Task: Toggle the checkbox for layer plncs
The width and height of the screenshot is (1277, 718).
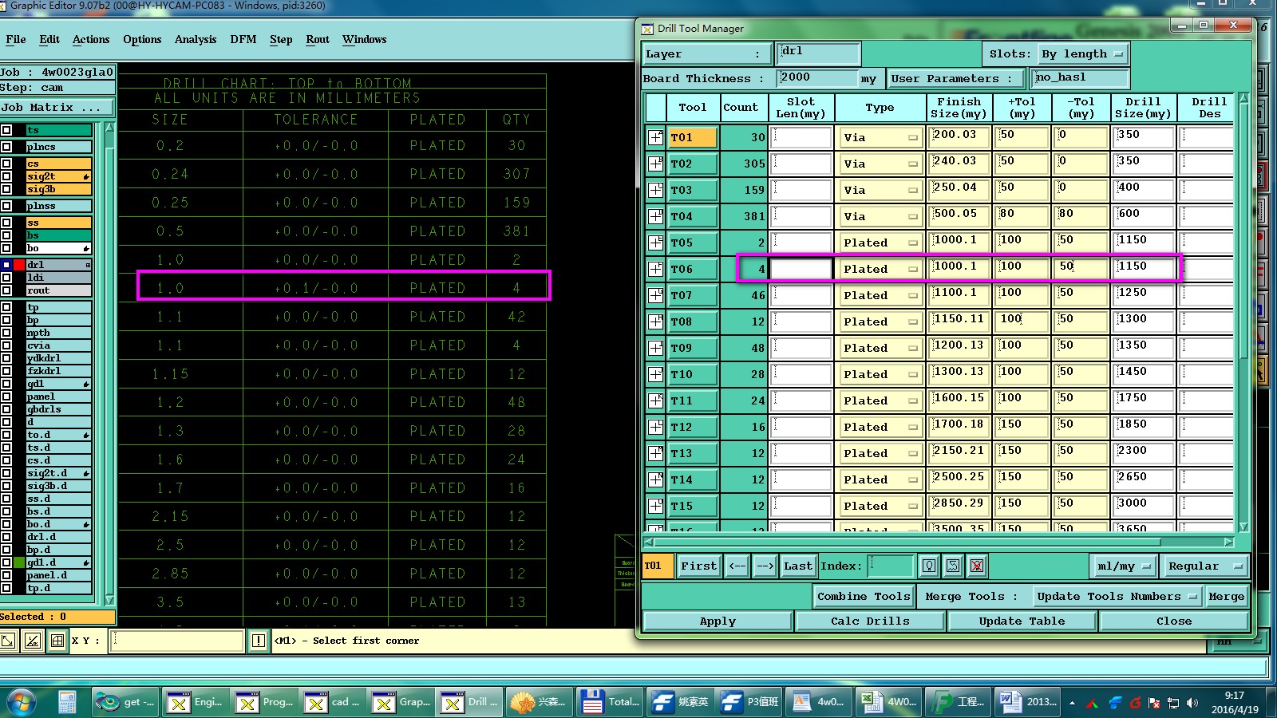Action: click(6, 147)
